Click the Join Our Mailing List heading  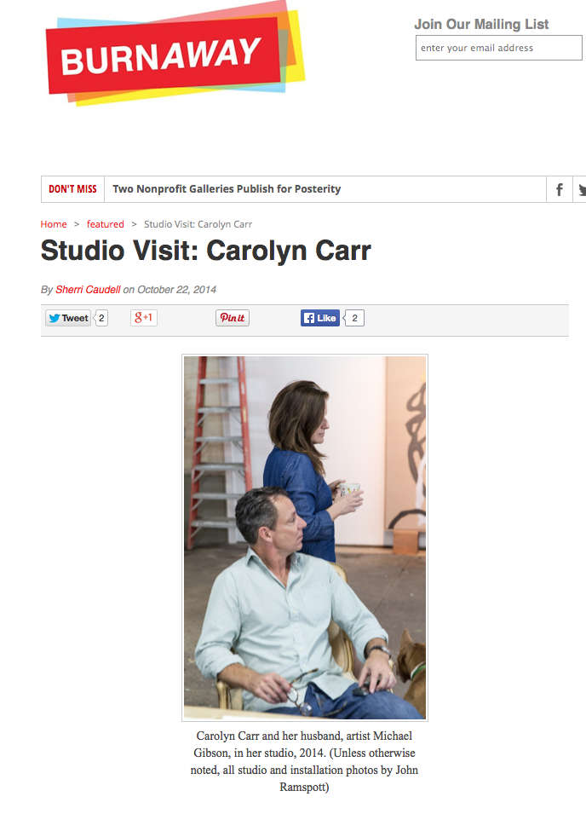481,24
